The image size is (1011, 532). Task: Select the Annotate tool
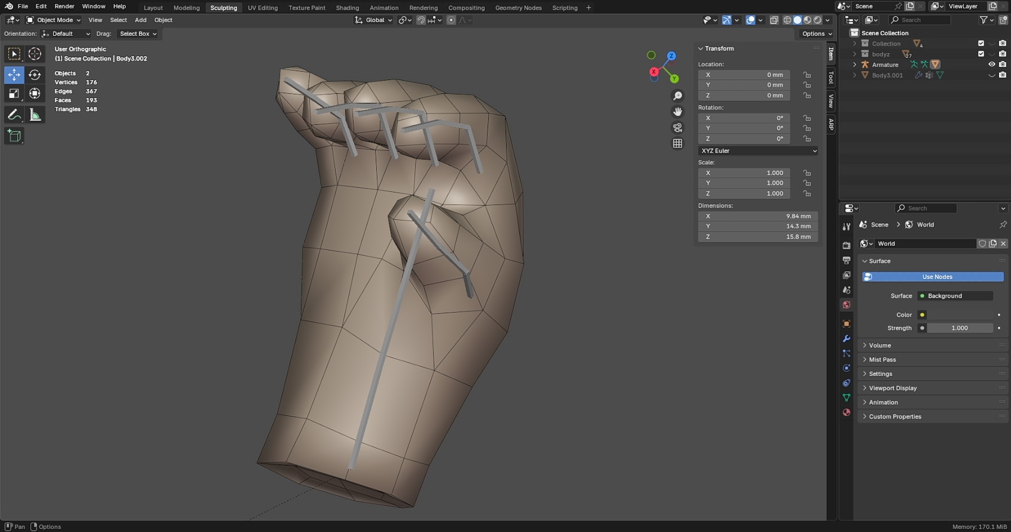(14, 115)
